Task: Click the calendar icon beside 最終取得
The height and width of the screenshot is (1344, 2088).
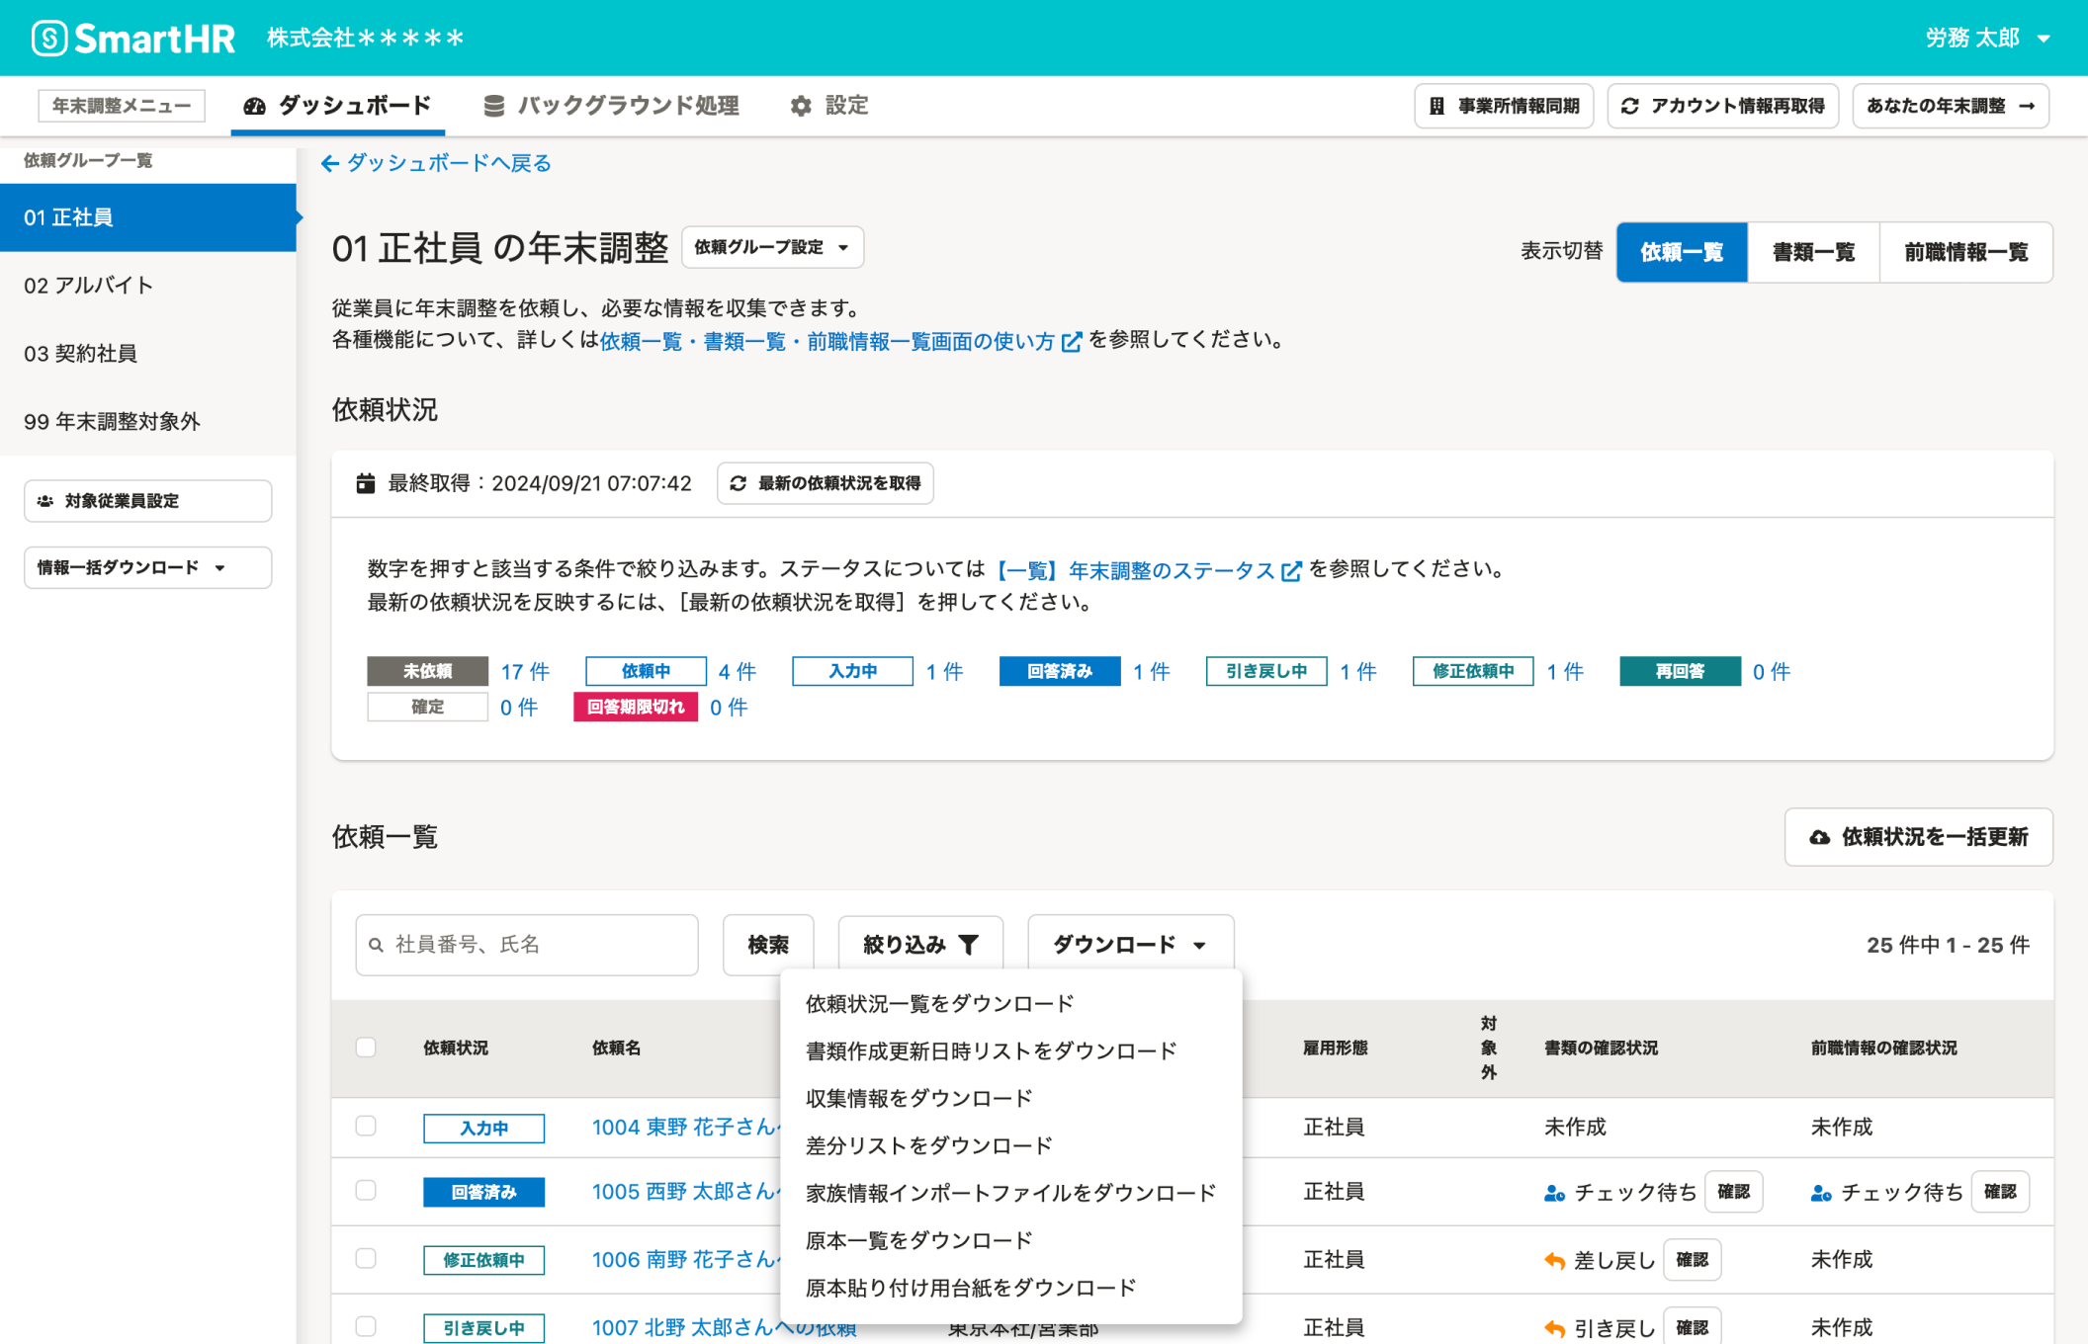Action: [x=366, y=483]
